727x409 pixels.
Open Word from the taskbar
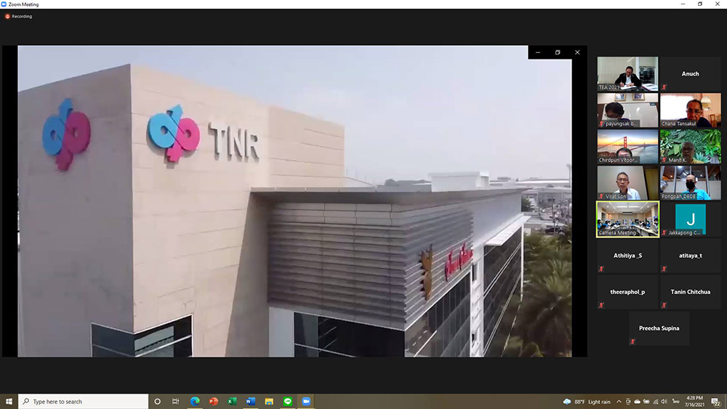pyautogui.click(x=251, y=401)
